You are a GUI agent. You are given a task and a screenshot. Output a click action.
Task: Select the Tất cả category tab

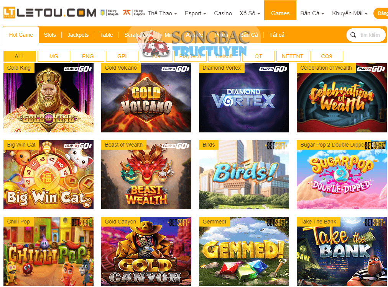277,35
